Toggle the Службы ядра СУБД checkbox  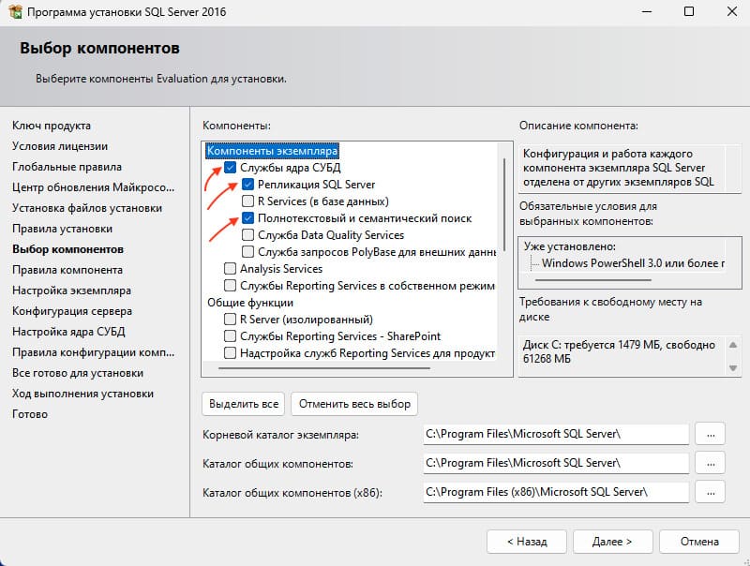pyautogui.click(x=230, y=168)
